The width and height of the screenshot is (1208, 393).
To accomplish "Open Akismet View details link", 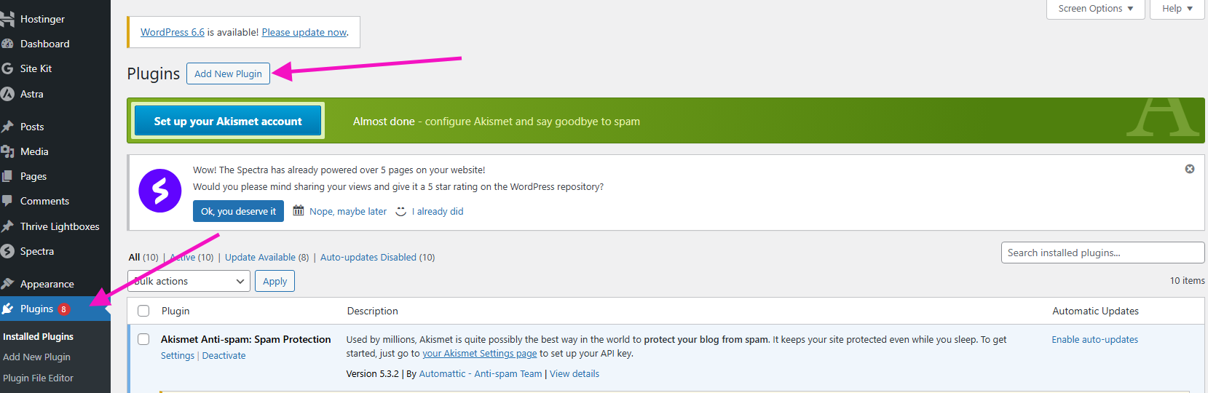I will [x=575, y=373].
